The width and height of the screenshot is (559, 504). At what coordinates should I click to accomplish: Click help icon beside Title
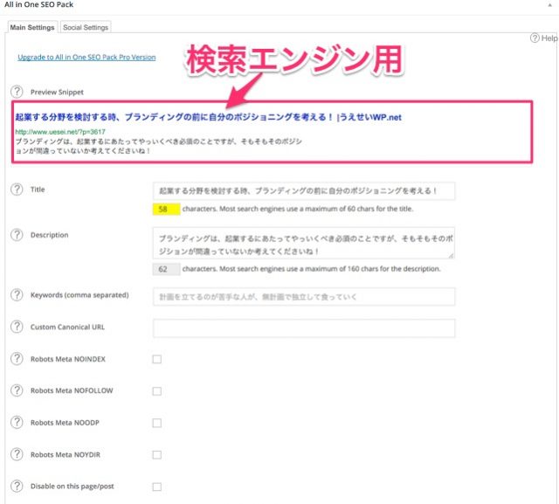point(17,190)
